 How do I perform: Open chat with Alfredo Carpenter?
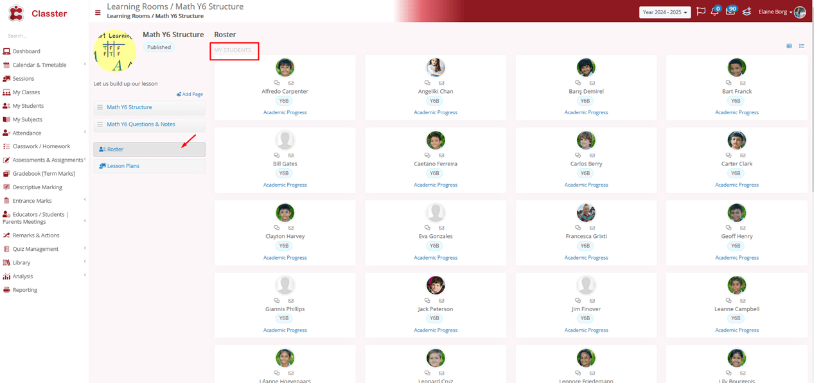tap(277, 83)
